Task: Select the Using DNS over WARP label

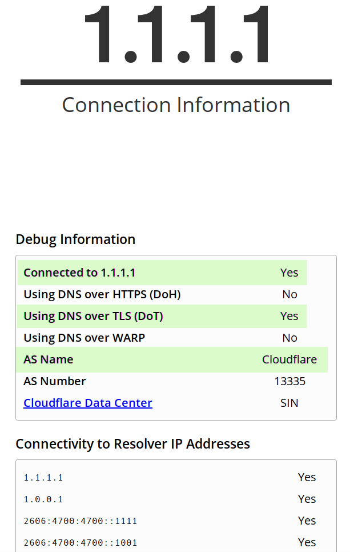Action: [84, 338]
